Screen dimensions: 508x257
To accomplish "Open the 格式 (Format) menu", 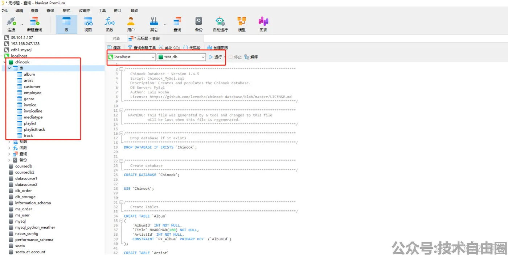I will [x=66, y=10].
